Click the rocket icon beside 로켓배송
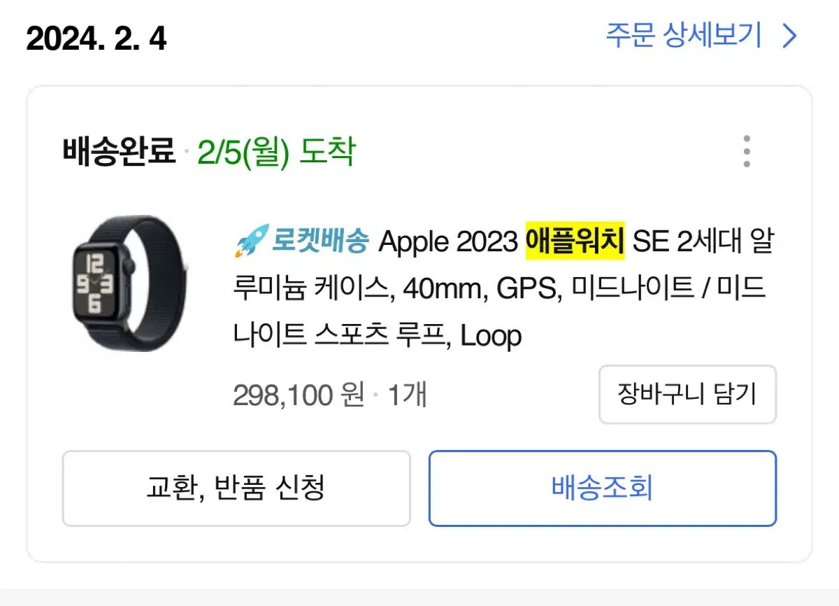The width and height of the screenshot is (839, 606). click(x=251, y=241)
